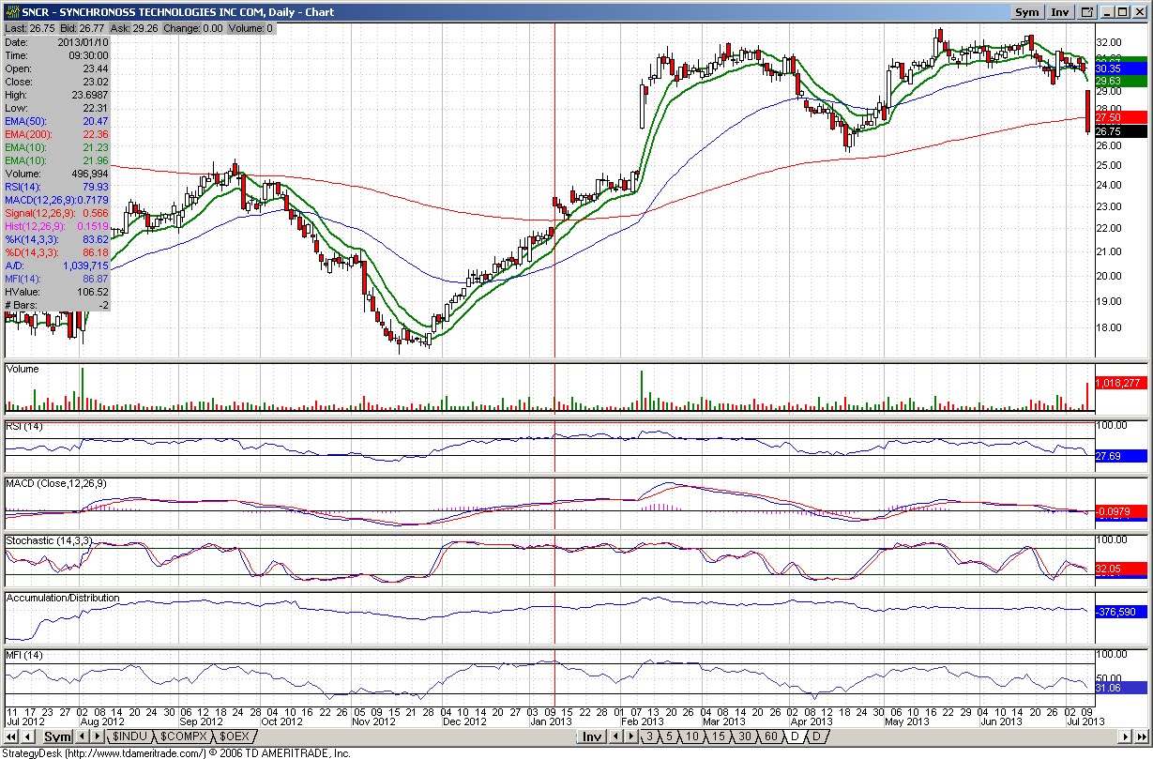The height and width of the screenshot is (759, 1153).
Task: Click the MFI (14) pane title
Action: [x=24, y=654]
